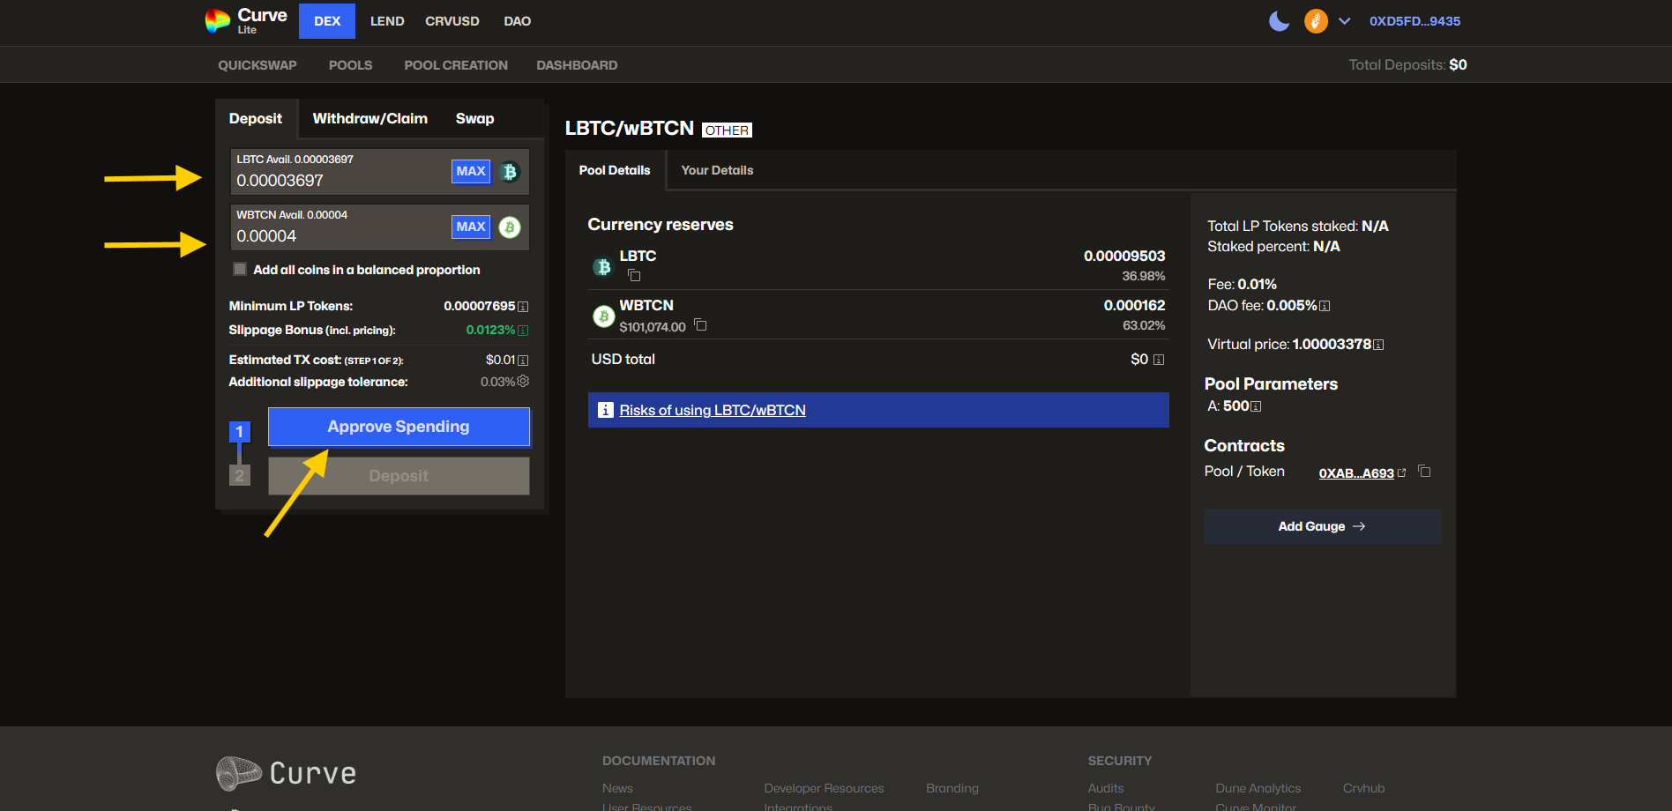
Task: Click LBTC reserve value 0.00009503
Action: [1124, 256]
